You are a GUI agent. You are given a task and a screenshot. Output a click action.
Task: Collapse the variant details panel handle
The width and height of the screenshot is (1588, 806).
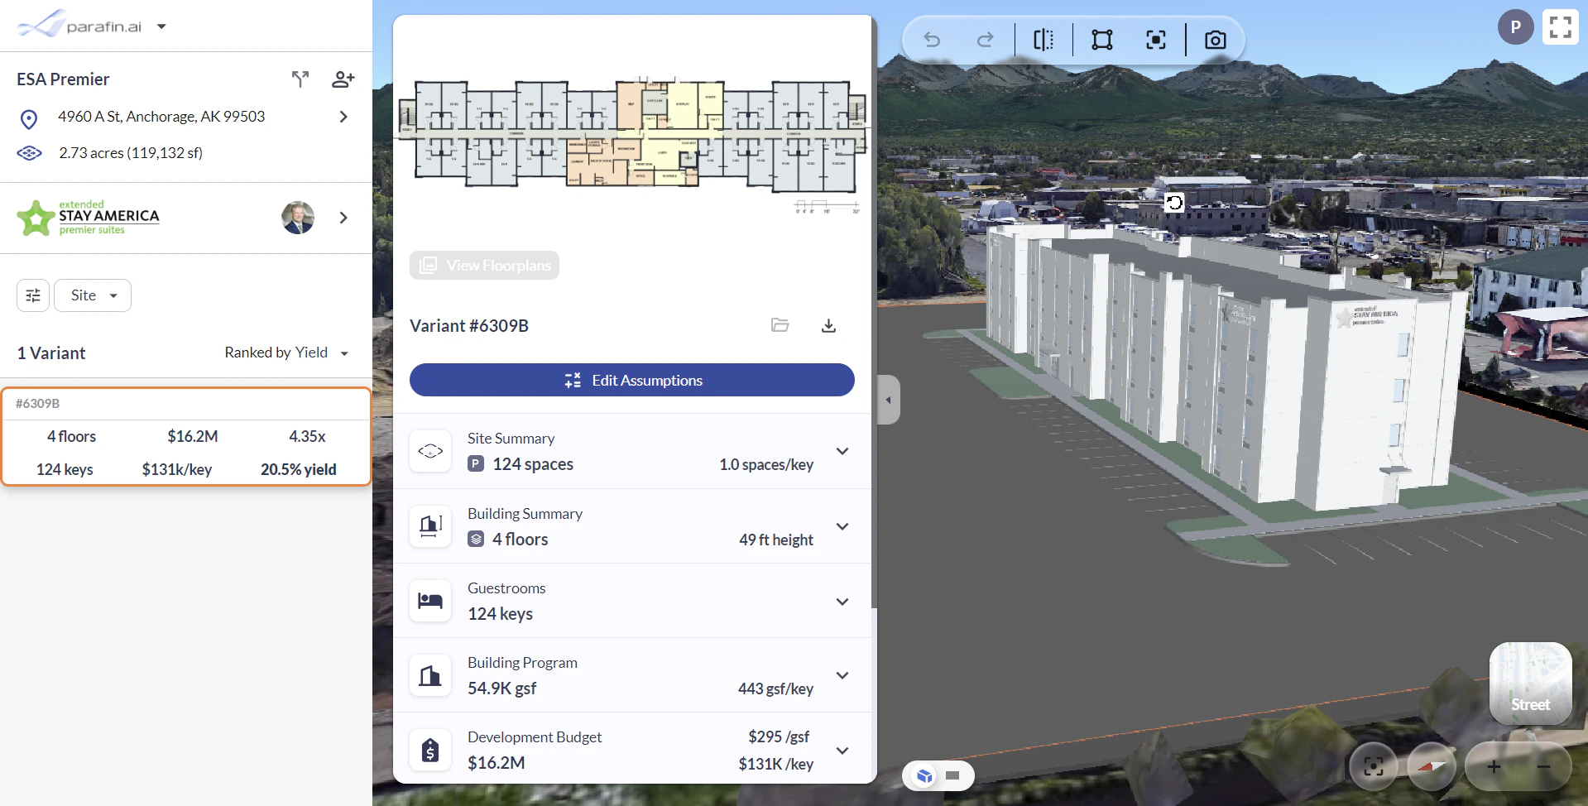coord(889,400)
